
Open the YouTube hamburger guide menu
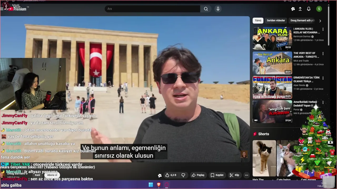(x=2, y=9)
